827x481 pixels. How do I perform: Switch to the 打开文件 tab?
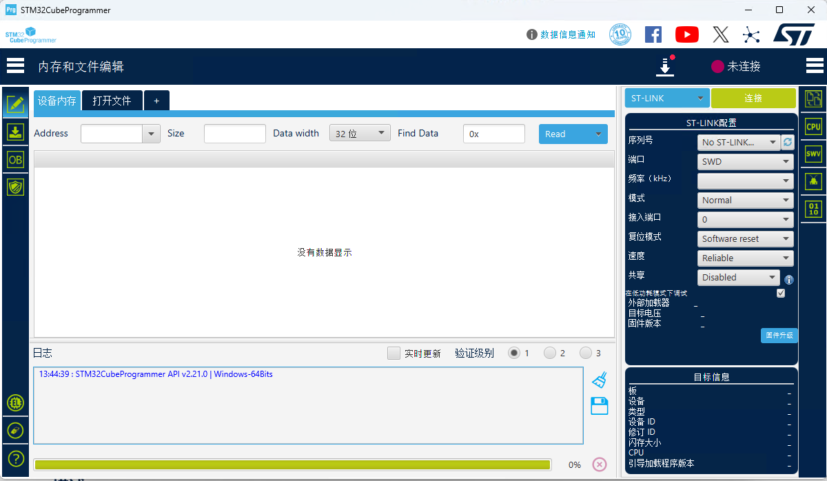tap(112, 100)
